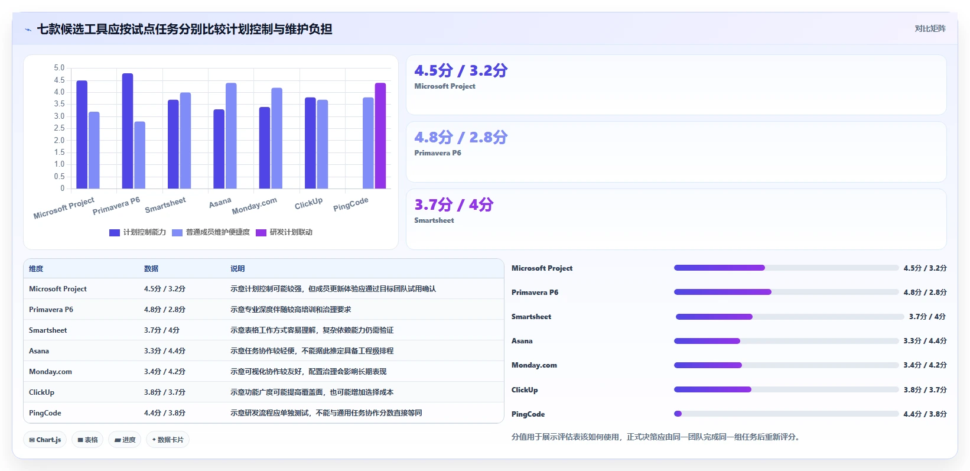Click the 3.3分 / 4.4分 table cell
The image size is (970, 471).
click(165, 351)
